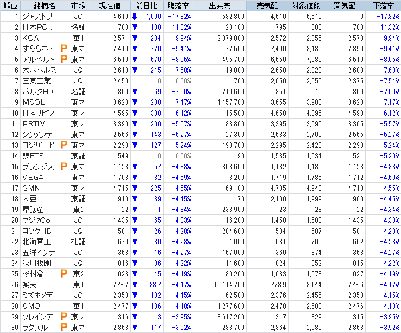Viewport: 401px width, 333px height.
Task: Select the 日本リビン stock name
Action: pos(38,113)
